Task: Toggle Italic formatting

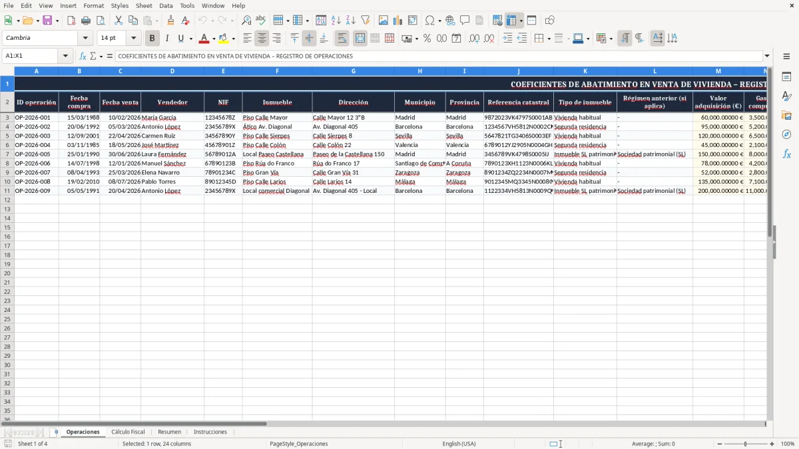Action: point(167,39)
